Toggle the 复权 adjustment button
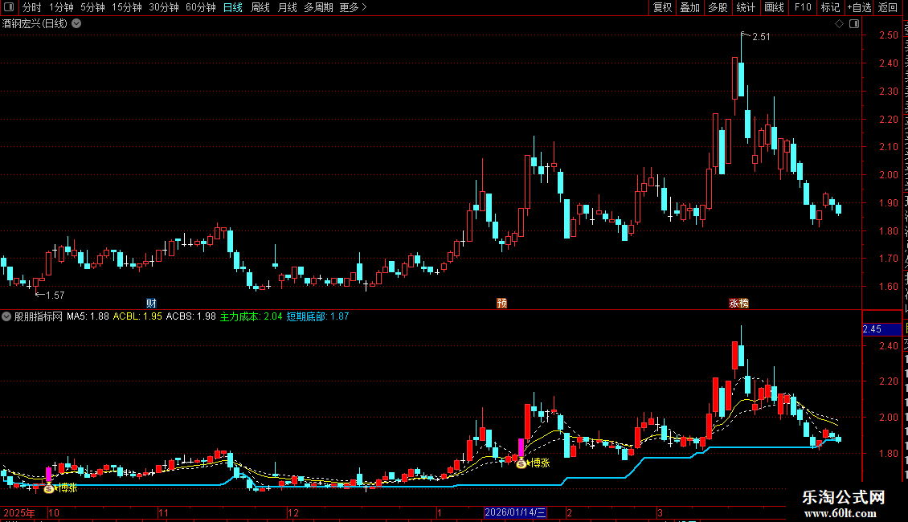The height and width of the screenshot is (522, 908). point(662,7)
